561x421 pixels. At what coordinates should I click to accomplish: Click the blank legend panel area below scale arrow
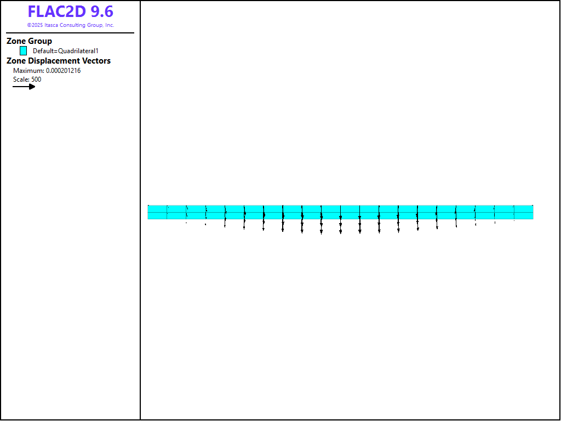(70, 247)
